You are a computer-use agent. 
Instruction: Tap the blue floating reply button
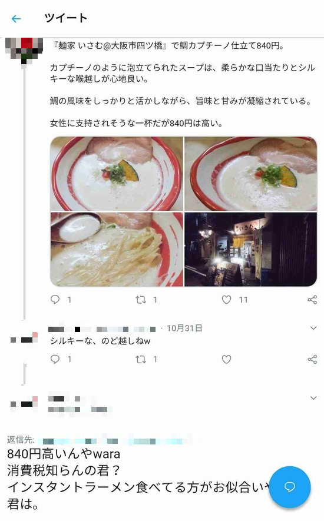tap(290, 487)
